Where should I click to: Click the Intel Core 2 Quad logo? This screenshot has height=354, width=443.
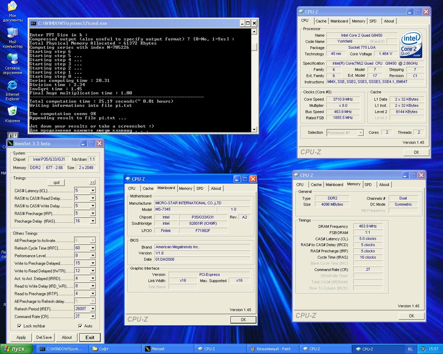(411, 45)
